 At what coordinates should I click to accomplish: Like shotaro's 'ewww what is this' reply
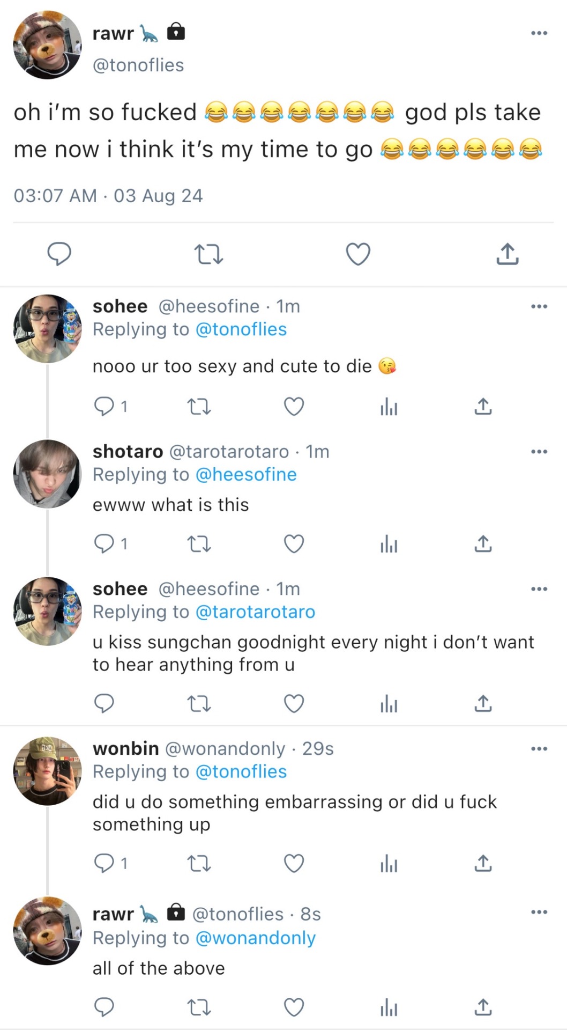(x=294, y=545)
